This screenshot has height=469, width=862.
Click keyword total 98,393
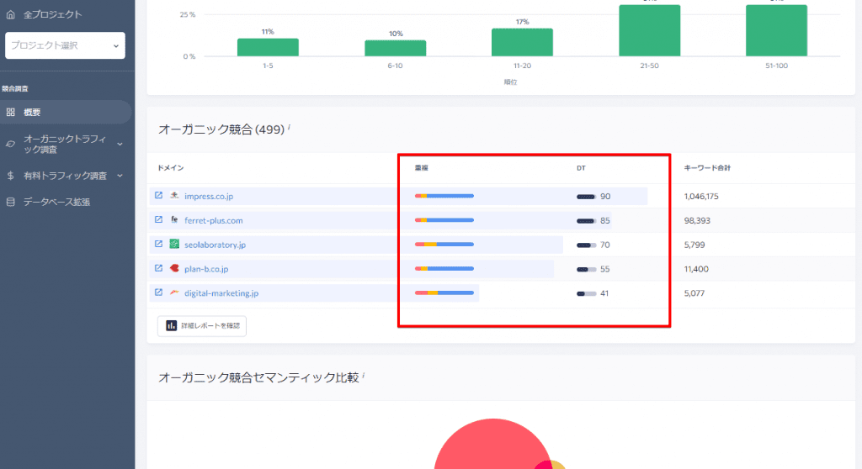pos(697,220)
